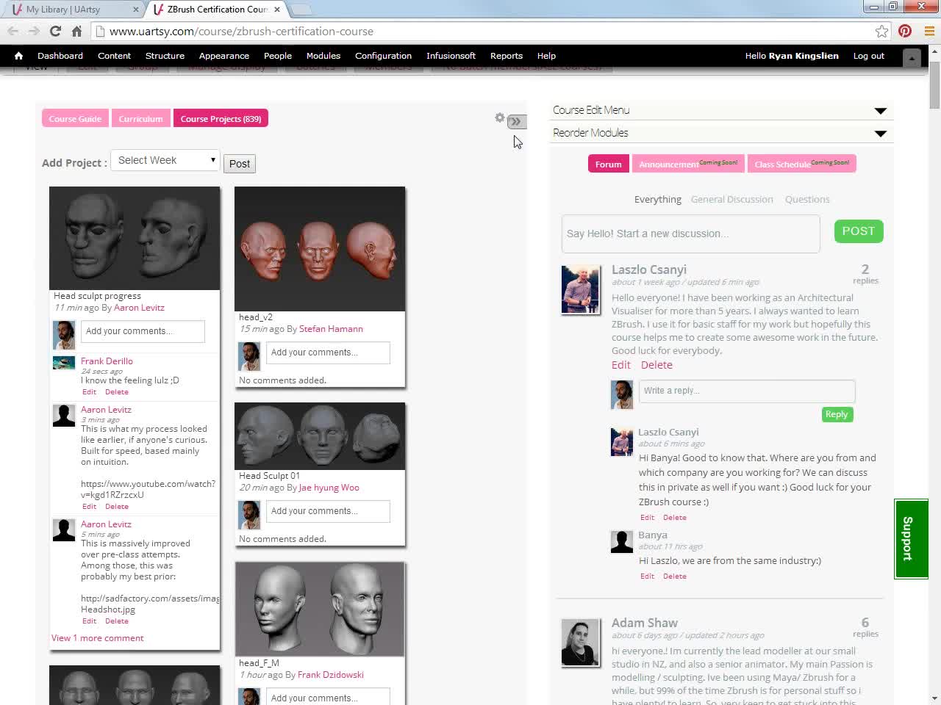941x705 pixels.
Task: Open the Content admin menu
Action: (x=114, y=56)
